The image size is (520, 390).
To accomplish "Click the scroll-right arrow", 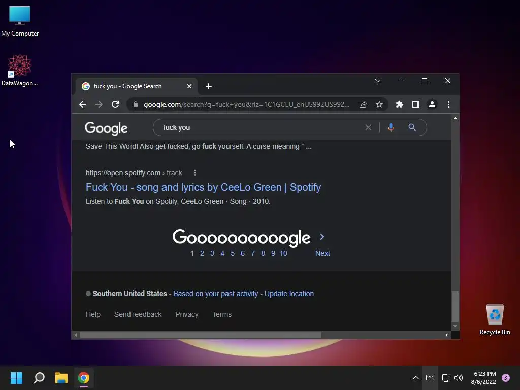I will 447,335.
